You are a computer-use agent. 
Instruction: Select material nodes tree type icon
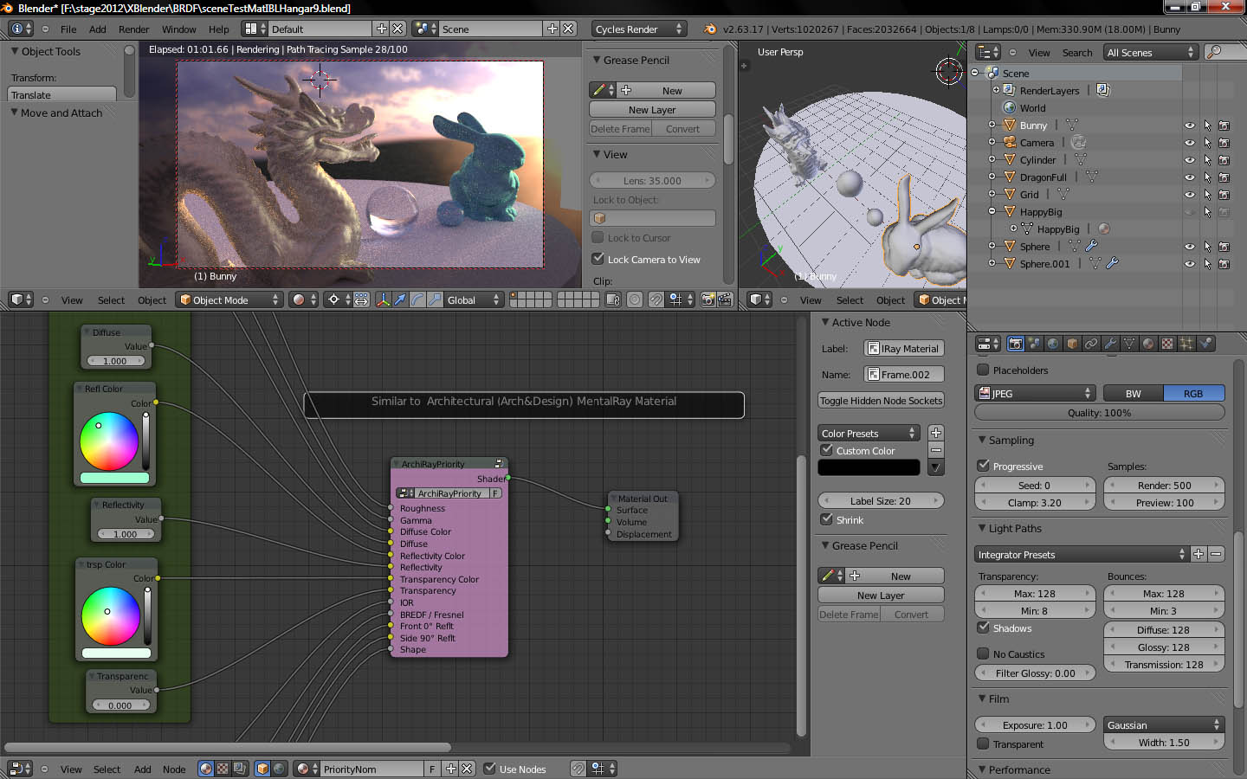tap(206, 768)
